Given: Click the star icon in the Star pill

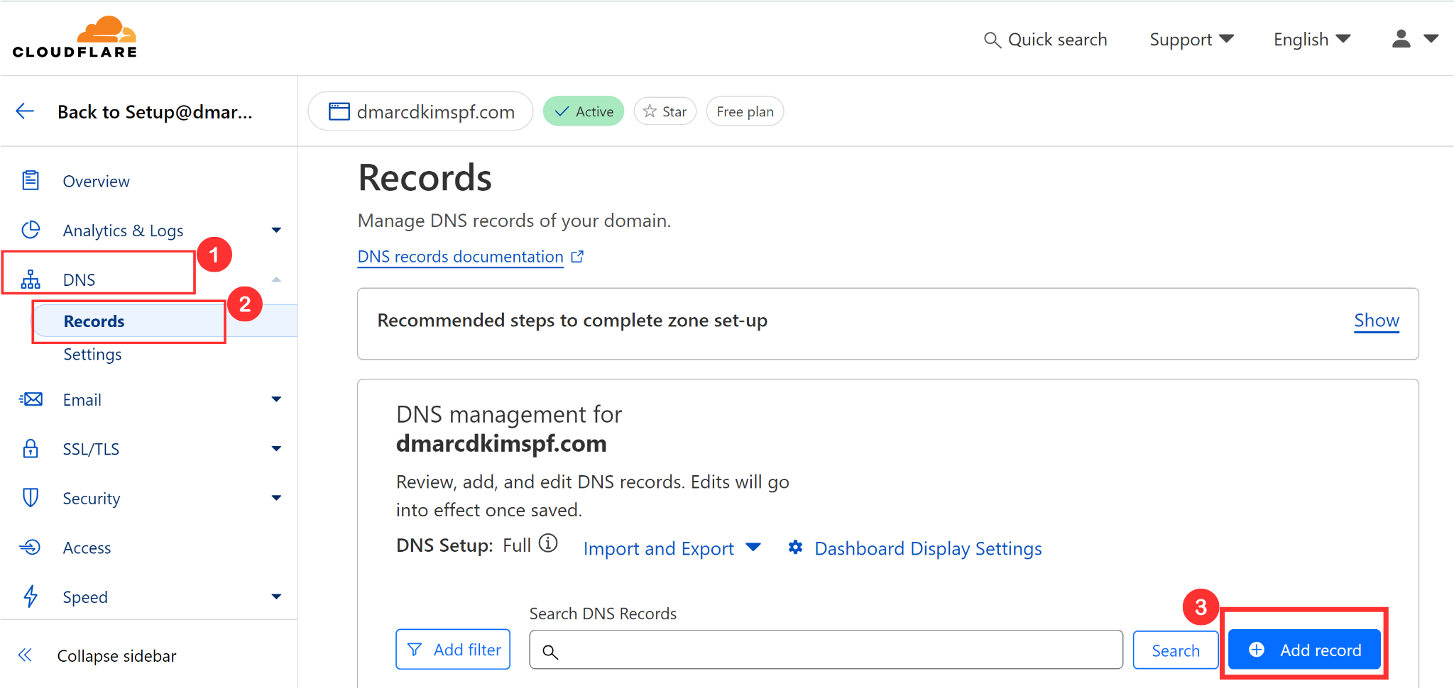Looking at the screenshot, I should (650, 111).
